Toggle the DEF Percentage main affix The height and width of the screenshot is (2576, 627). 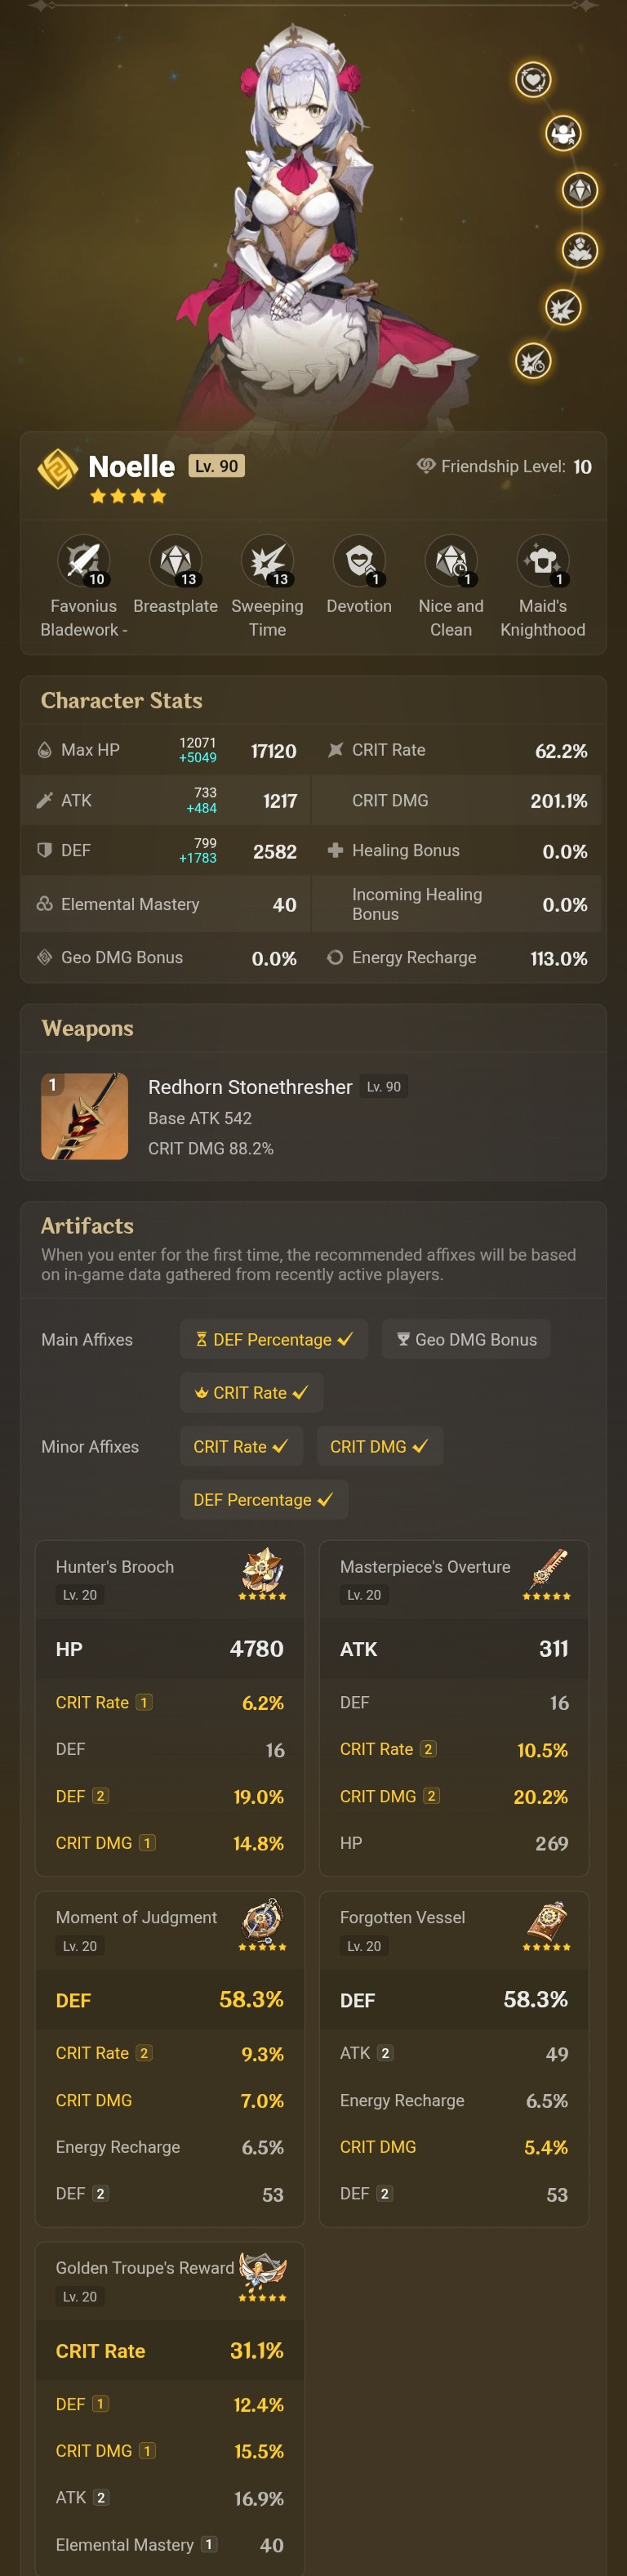(x=274, y=1339)
